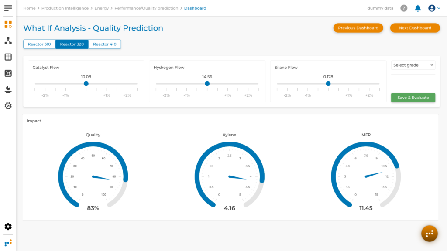Select the Reactor 320 tab
Screen dimensions: 447x251
click(72, 44)
